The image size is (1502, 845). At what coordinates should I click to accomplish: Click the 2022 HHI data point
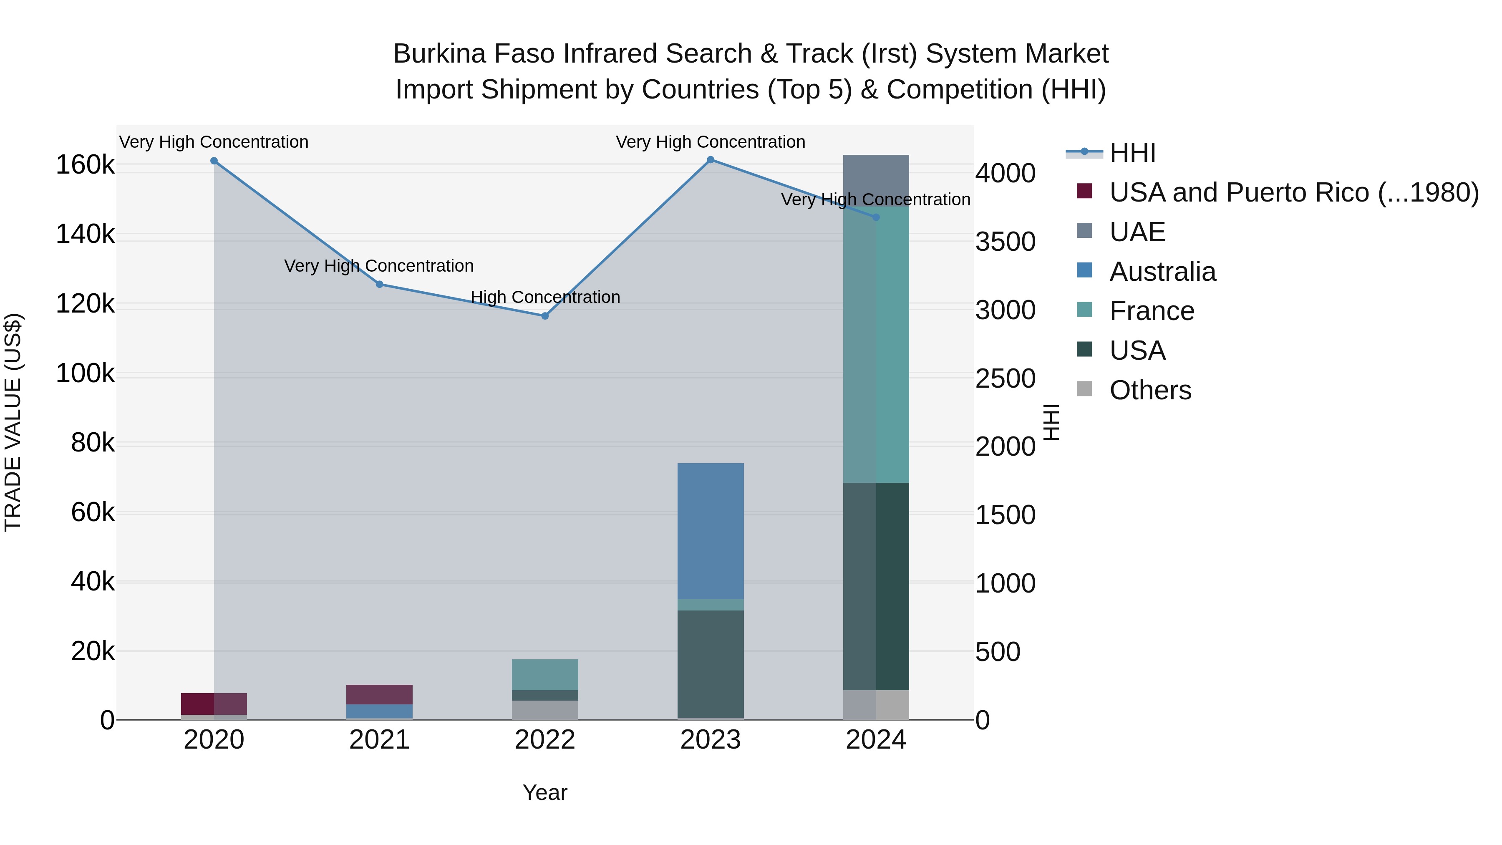tap(545, 316)
